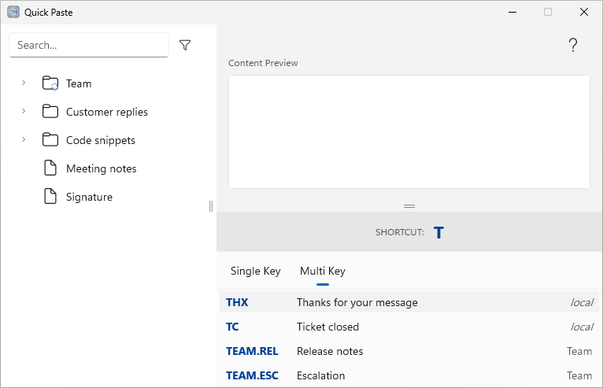Image resolution: width=603 pixels, height=388 pixels.
Task: Open the Meeting notes clip label
Action: 101,168
